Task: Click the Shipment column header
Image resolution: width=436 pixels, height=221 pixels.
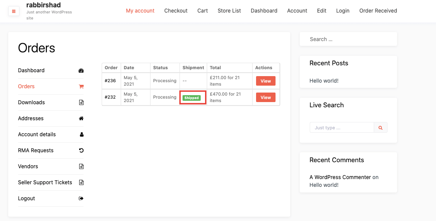Action: tap(193, 67)
